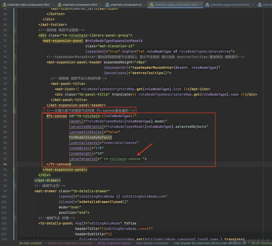The image size is (272, 246).
Task: Click class="mat-elevation-z2" on line 72
Action: tap(110, 46)
